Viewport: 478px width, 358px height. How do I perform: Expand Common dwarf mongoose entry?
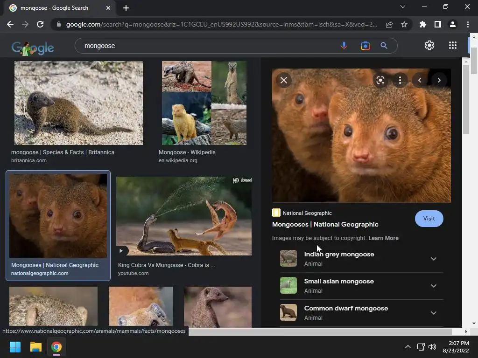point(434,313)
